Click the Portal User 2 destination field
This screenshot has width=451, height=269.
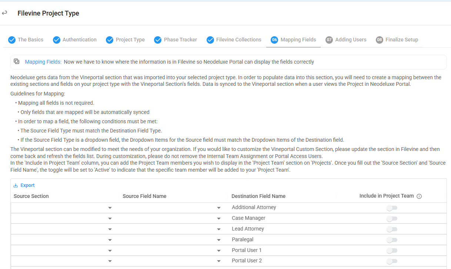(x=247, y=260)
